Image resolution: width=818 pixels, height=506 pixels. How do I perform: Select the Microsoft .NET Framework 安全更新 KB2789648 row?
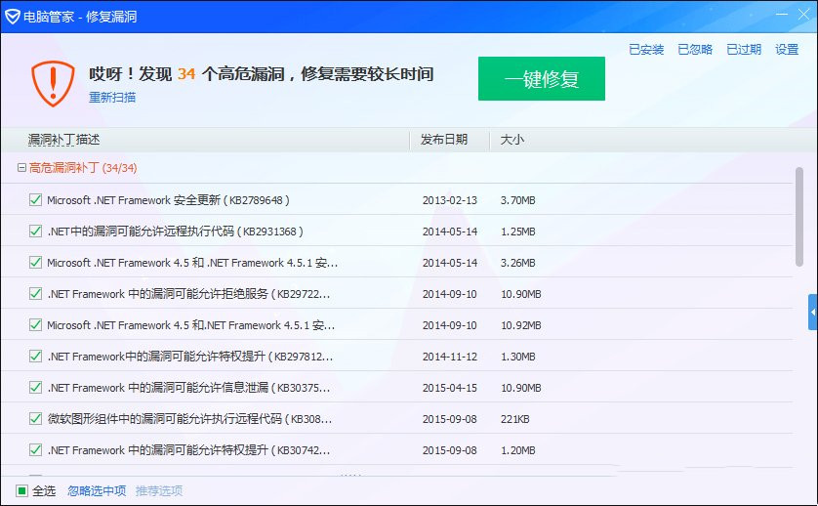click(396, 200)
